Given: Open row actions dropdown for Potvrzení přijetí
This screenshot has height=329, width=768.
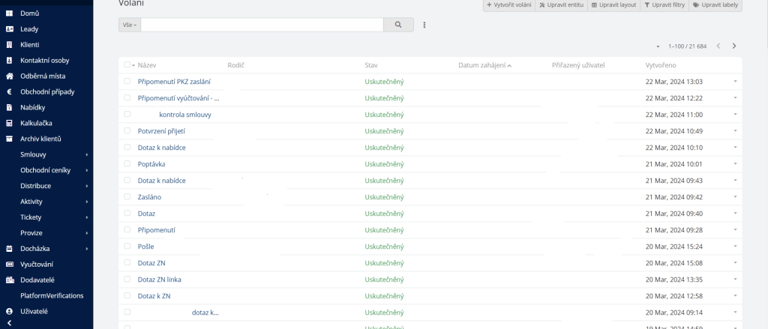Looking at the screenshot, I should (735, 130).
